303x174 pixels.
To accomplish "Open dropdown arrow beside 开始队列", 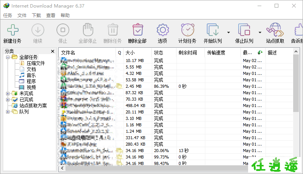I will point(228,33).
